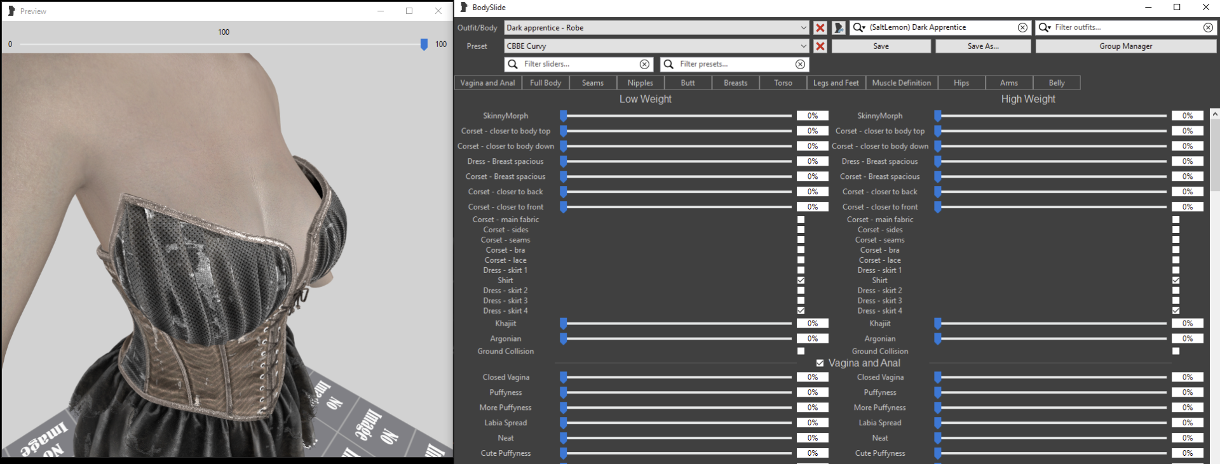Screen dimensions: 1220x464
Task: Enable Low Weight Ground Collision checkbox
Action: pyautogui.click(x=801, y=351)
